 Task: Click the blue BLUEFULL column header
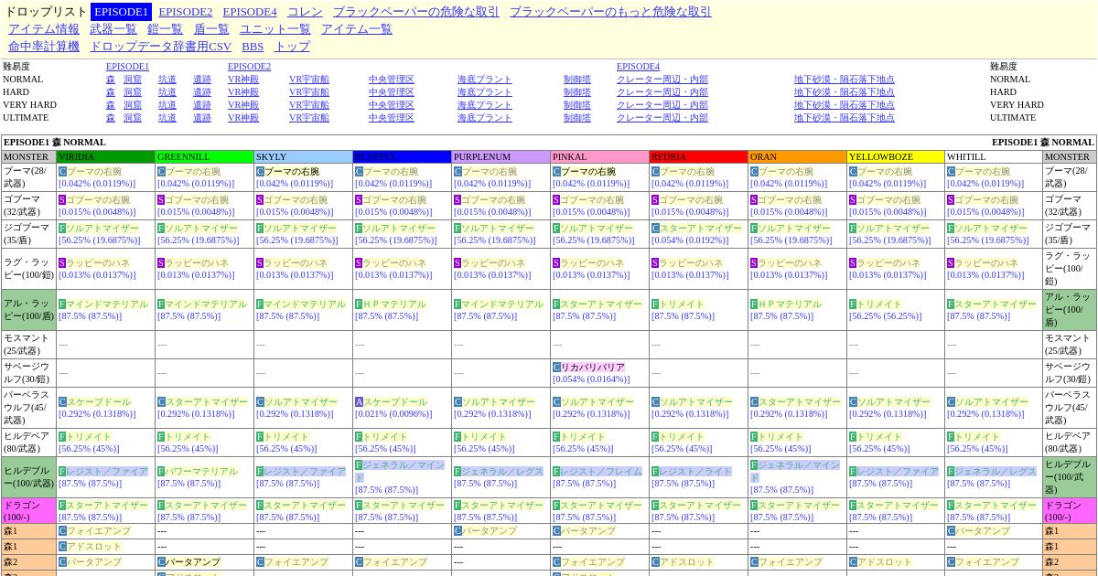(402, 157)
